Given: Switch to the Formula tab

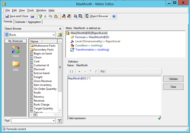Looking at the screenshot, I should pos(8,21).
